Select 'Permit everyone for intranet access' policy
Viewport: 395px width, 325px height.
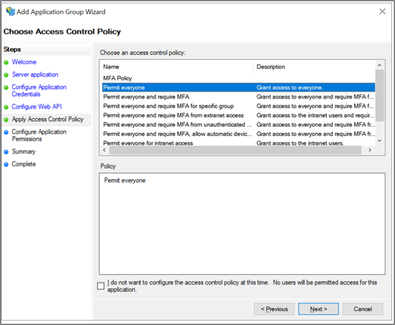click(148, 143)
